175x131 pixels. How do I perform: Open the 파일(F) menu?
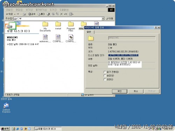pyautogui.click(x=9, y=10)
